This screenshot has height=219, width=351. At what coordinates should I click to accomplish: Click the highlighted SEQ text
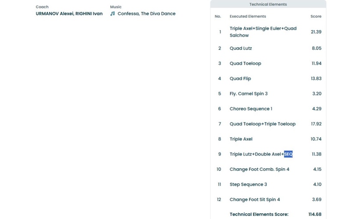(x=288, y=154)
